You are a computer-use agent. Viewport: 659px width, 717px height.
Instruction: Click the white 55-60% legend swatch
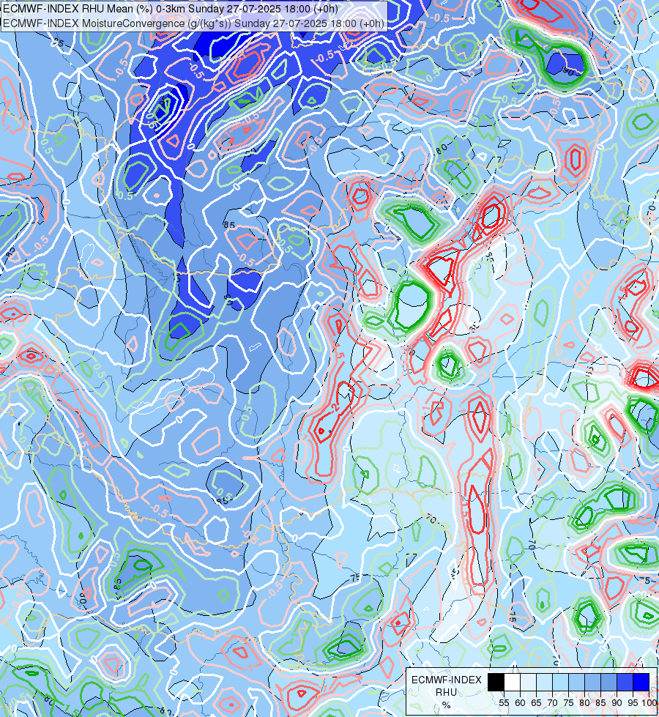[x=513, y=683]
